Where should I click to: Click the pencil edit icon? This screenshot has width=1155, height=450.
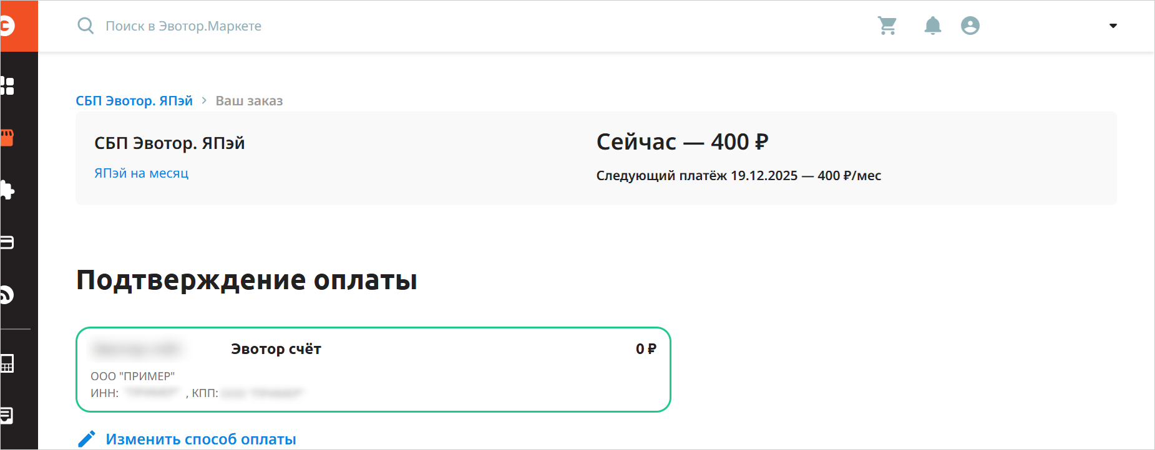[87, 439]
